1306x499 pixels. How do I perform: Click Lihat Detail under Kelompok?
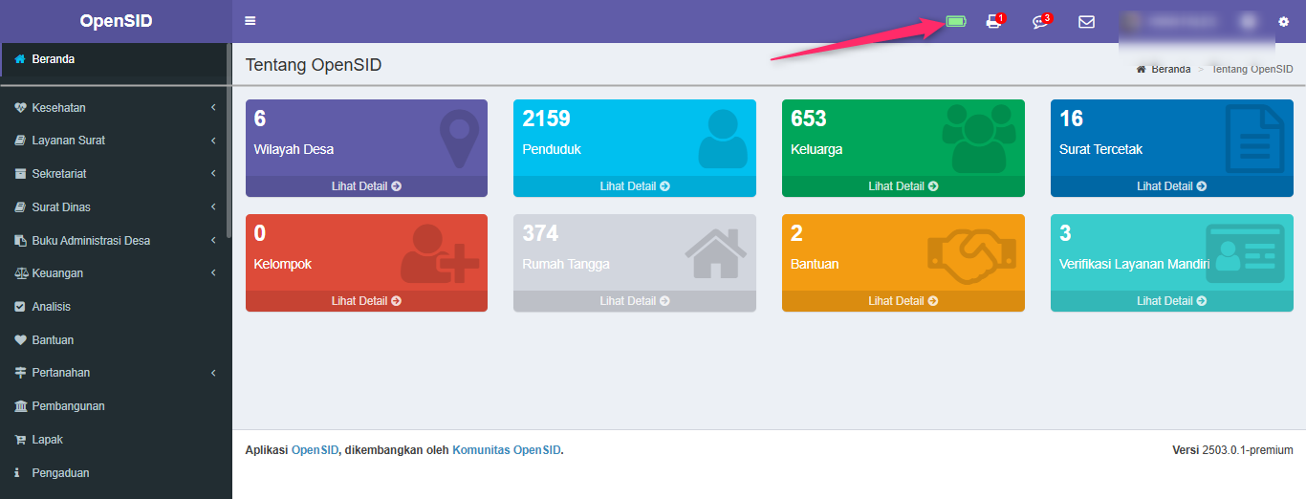pyautogui.click(x=366, y=301)
